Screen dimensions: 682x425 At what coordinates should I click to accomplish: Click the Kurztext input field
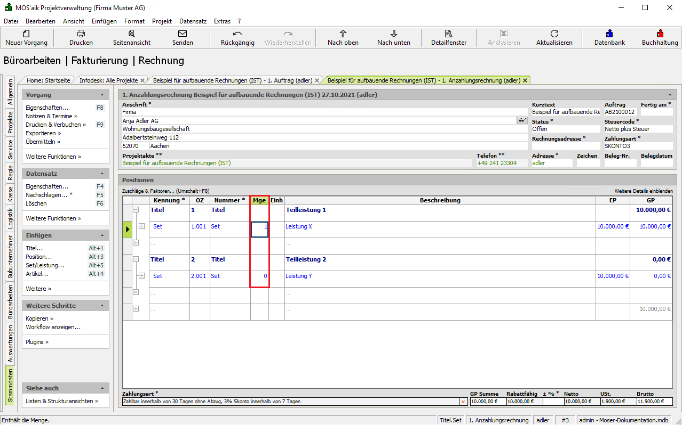[x=566, y=112]
